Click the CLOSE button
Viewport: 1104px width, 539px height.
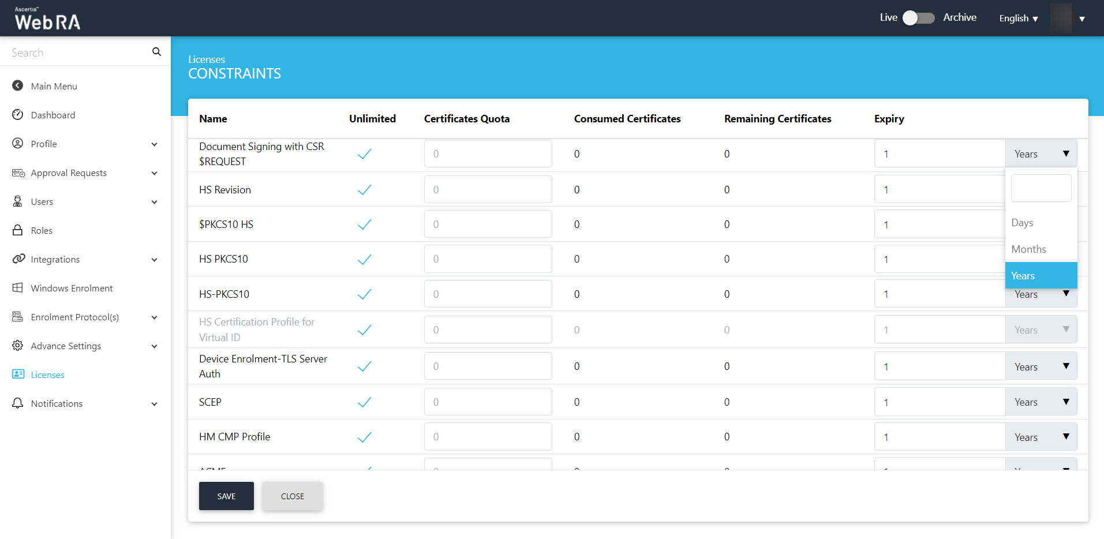(293, 496)
